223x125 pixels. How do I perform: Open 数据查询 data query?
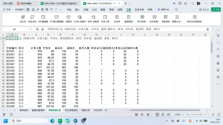(x=129, y=19)
